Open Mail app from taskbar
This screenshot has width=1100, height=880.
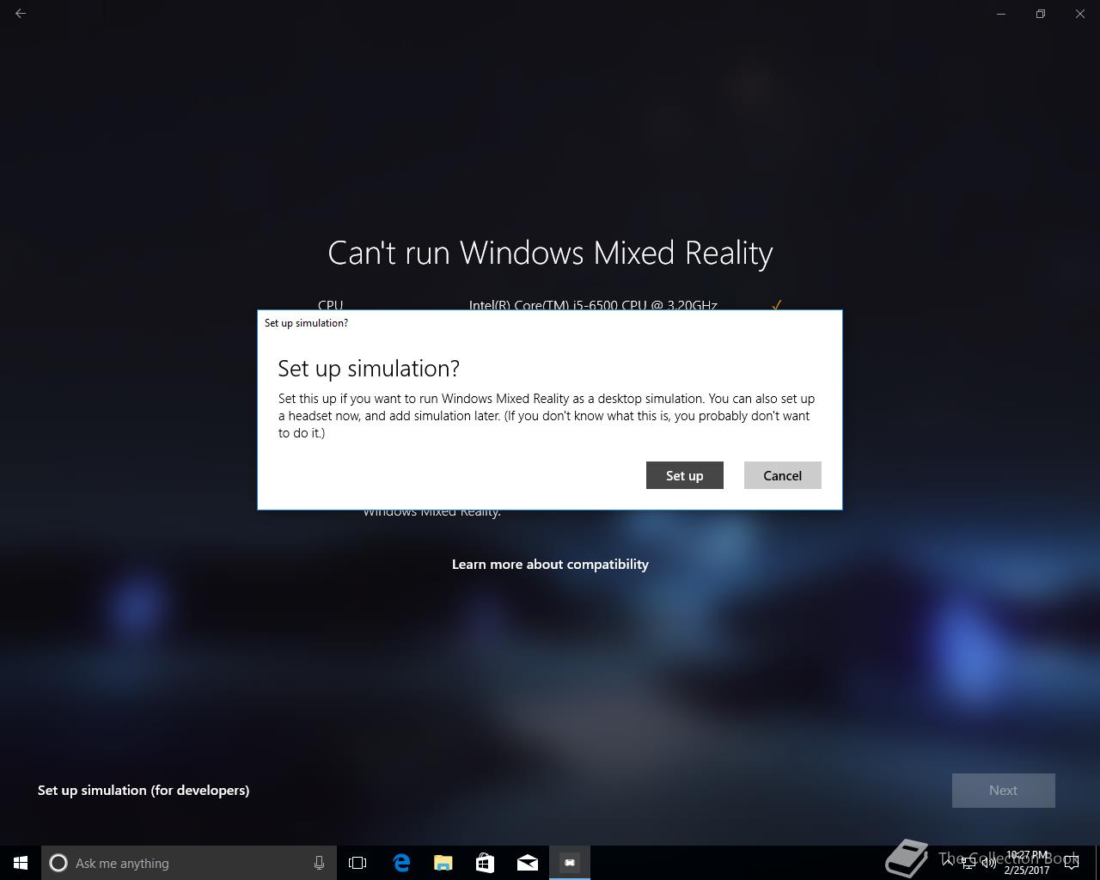point(528,863)
